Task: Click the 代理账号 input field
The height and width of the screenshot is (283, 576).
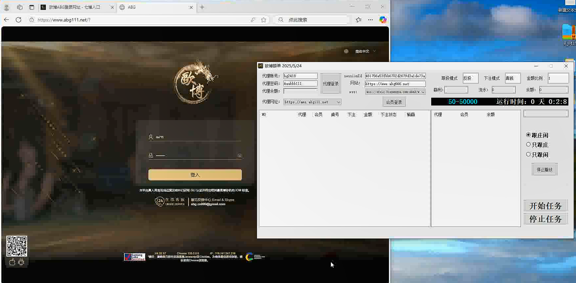Action: coord(300,76)
